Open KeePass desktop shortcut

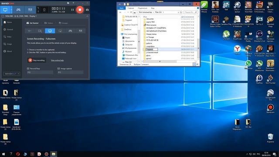259,79
